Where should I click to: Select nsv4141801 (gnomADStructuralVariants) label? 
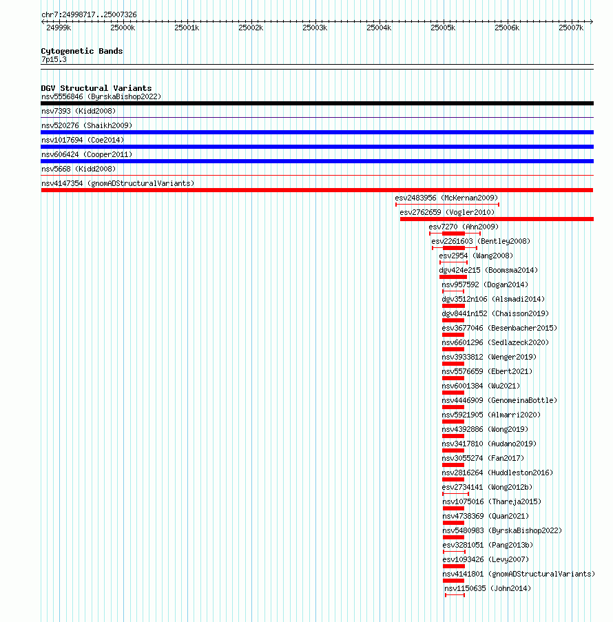point(519,574)
